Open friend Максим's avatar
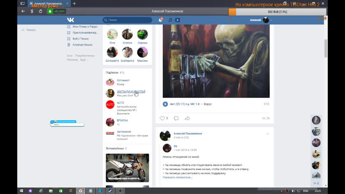345x194 pixels. click(x=142, y=52)
